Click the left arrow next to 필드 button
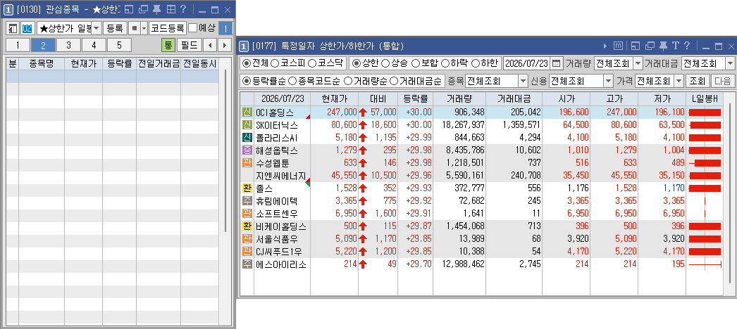Image resolution: width=737 pixels, height=329 pixels. pos(211,45)
